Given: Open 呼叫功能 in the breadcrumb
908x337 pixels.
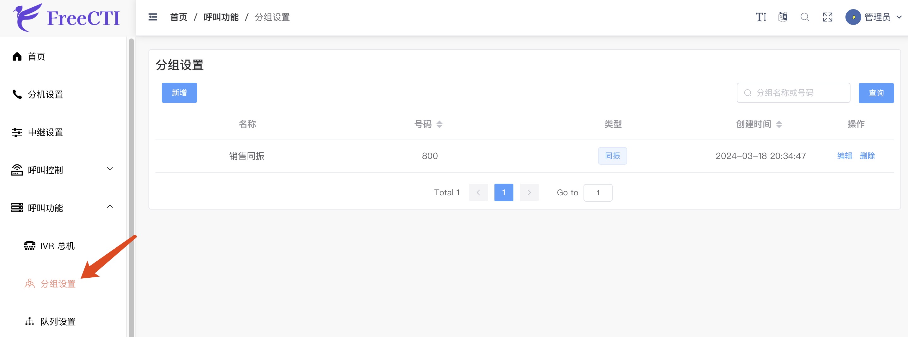Looking at the screenshot, I should 221,17.
